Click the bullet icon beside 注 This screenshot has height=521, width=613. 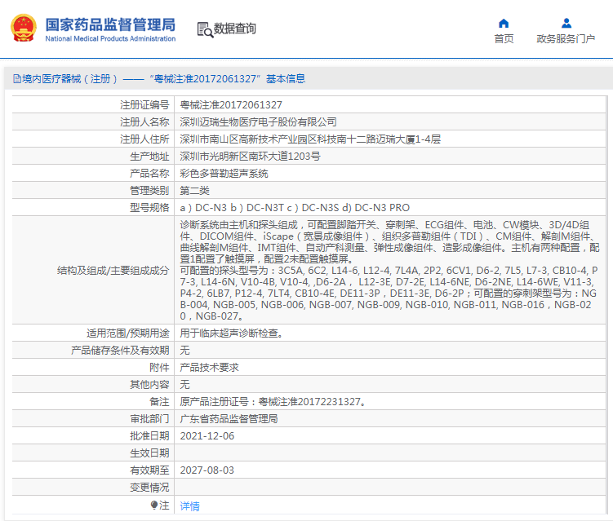point(153,506)
